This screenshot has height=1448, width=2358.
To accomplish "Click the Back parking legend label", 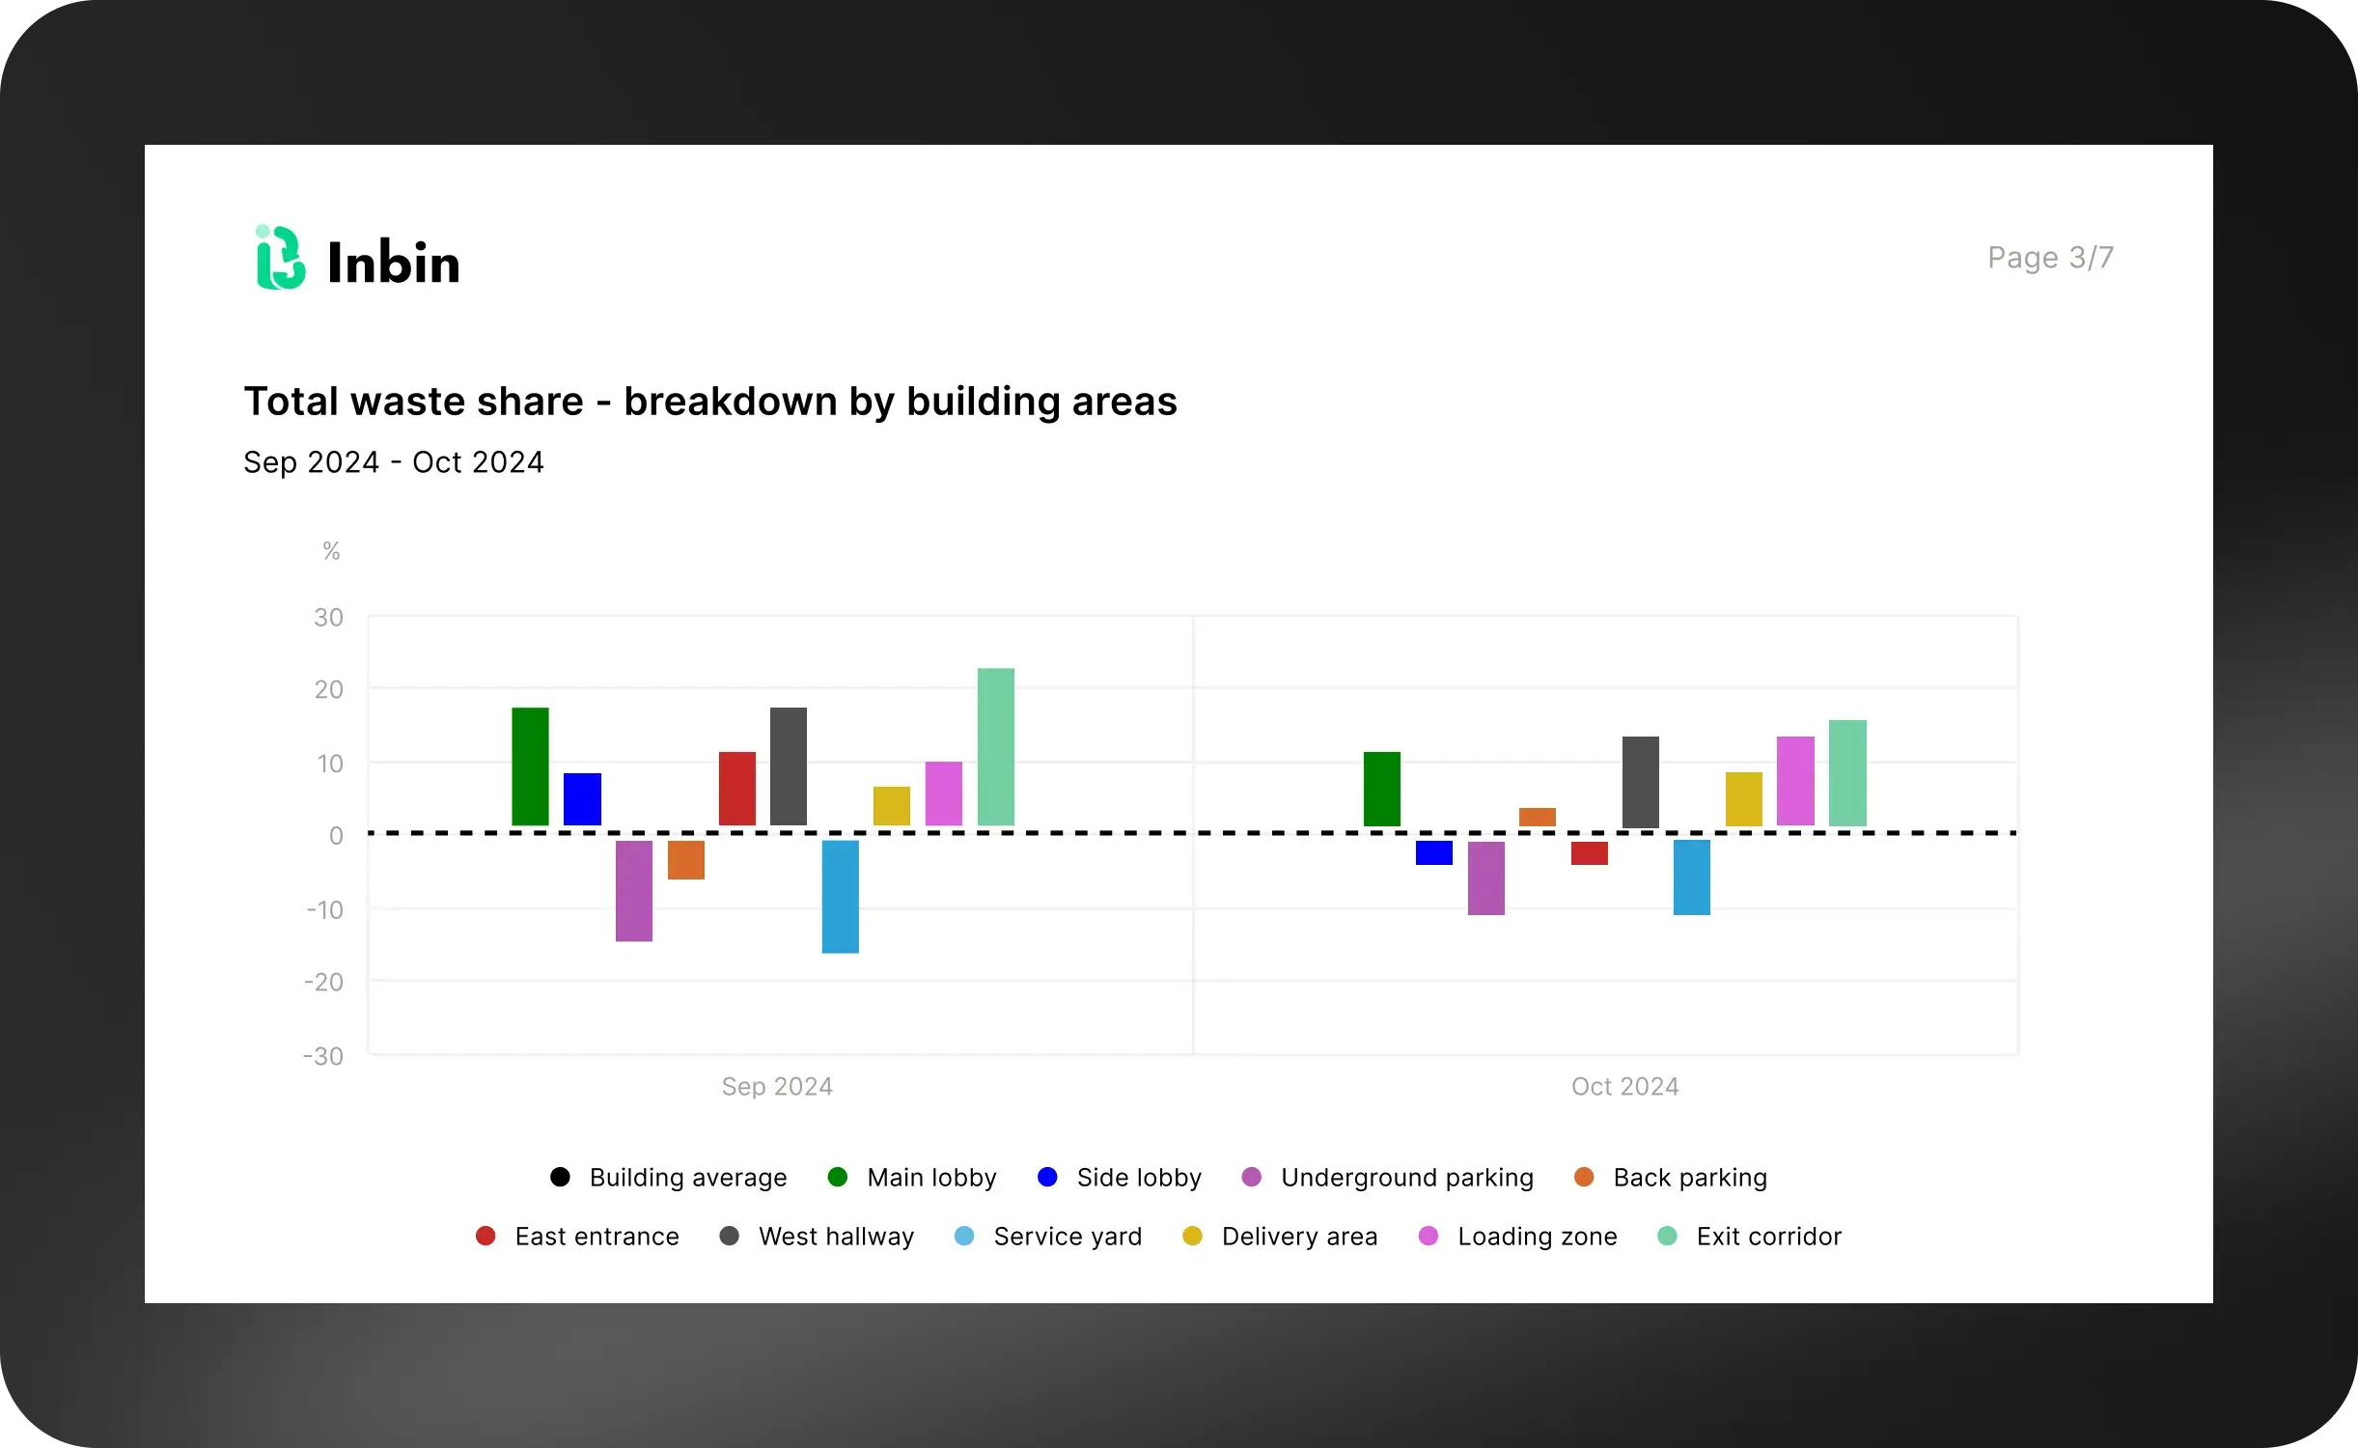I will [x=1689, y=1178].
